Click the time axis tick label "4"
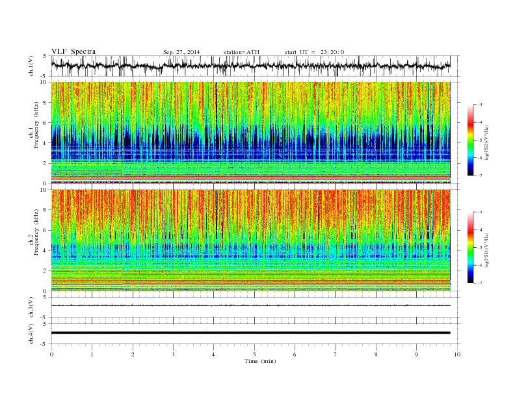The image size is (515, 398). point(213,354)
